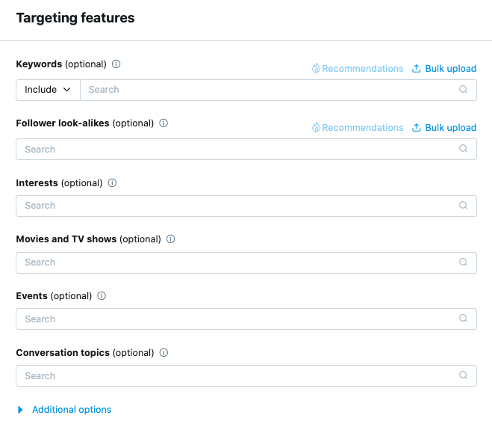Open the Include dropdown for keywords
This screenshot has height=430, width=492.
pos(48,90)
